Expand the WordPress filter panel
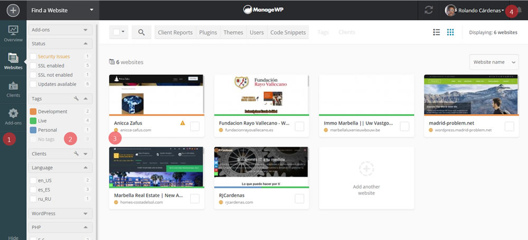 pos(60,214)
